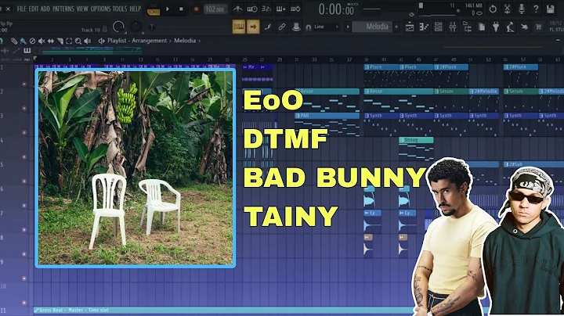564x316 pixels.
Task: Select the playlist Delete tool
Action: [x=32, y=41]
